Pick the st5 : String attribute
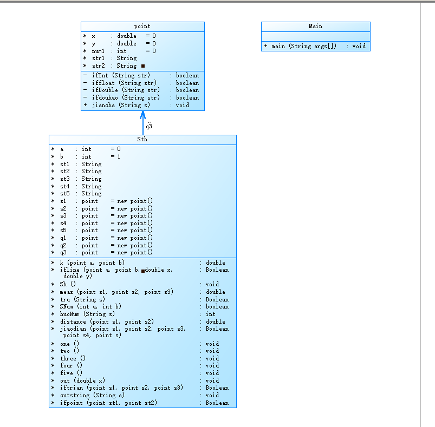435x427 pixels. click(76, 193)
